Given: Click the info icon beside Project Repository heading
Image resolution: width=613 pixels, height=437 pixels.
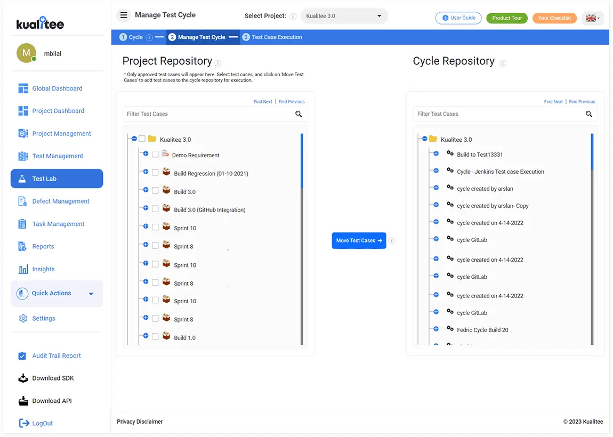Looking at the screenshot, I should pyautogui.click(x=218, y=63).
